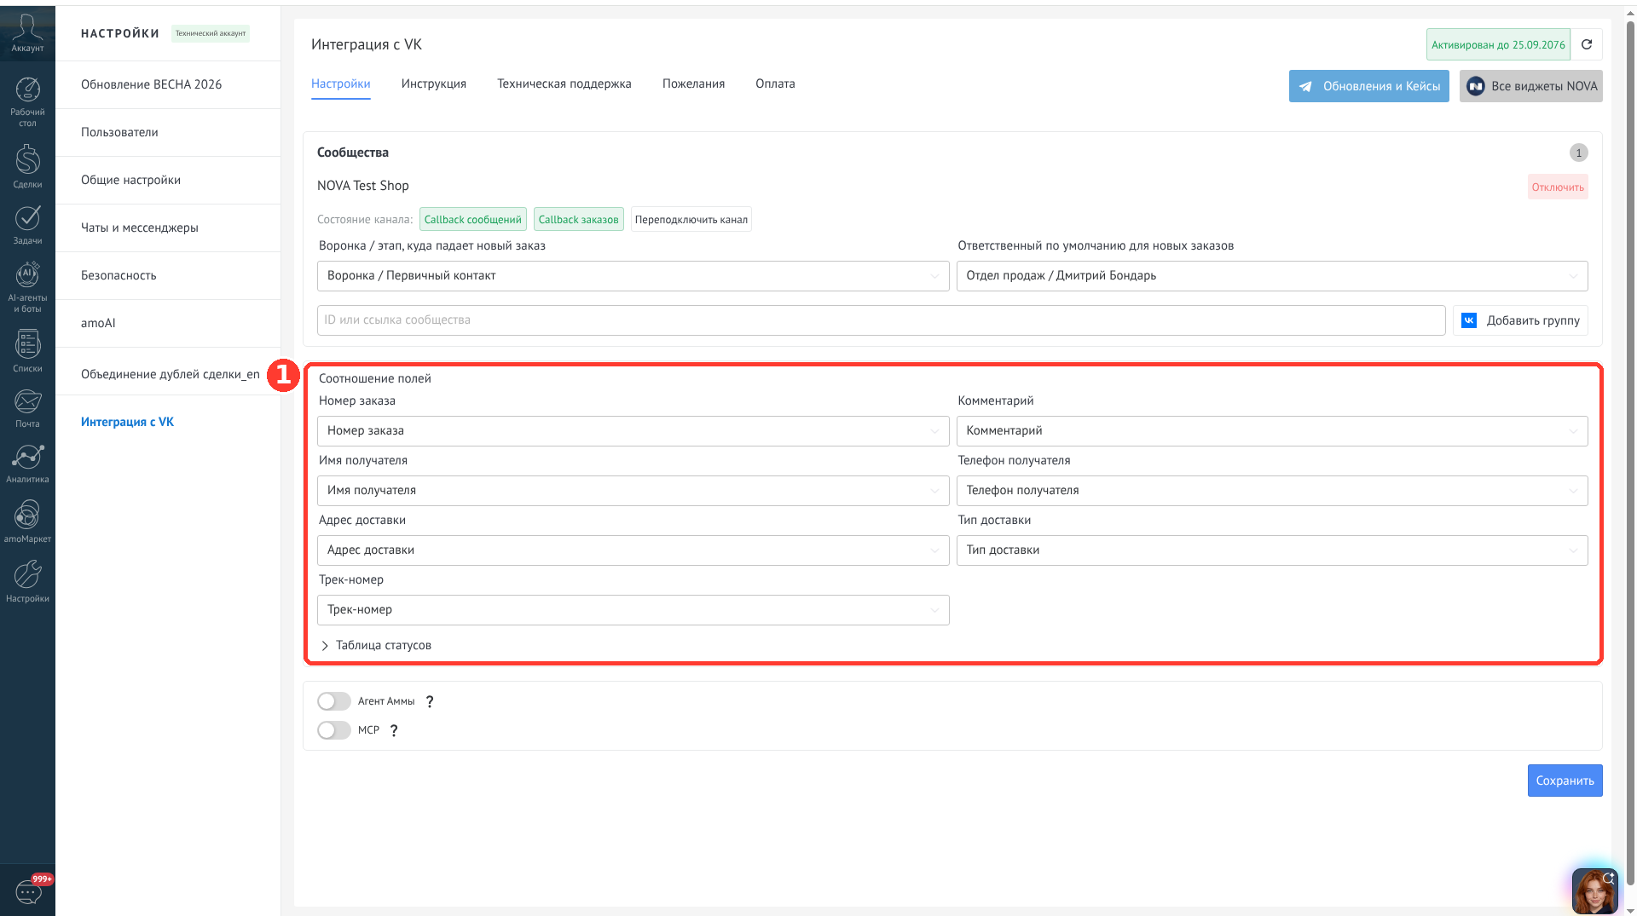Click the help question mark beside Агент Аммы
Image resolution: width=1637 pixels, height=916 pixels.
pyautogui.click(x=430, y=702)
